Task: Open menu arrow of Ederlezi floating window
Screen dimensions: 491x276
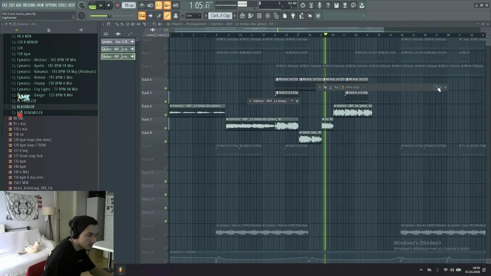Action: click(x=250, y=101)
